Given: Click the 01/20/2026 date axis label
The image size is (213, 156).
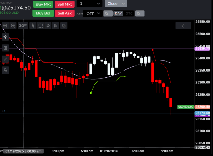Looking at the screenshot, I should coord(109,151).
